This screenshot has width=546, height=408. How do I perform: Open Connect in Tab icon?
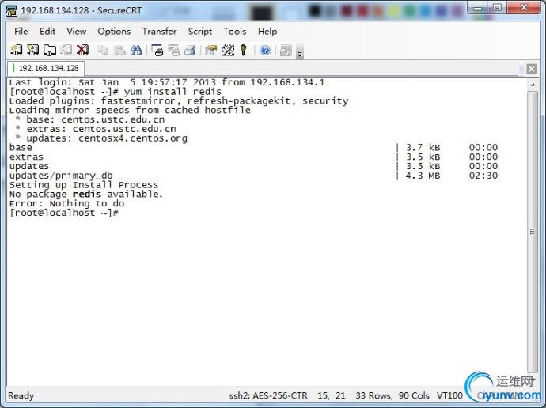coord(49,50)
